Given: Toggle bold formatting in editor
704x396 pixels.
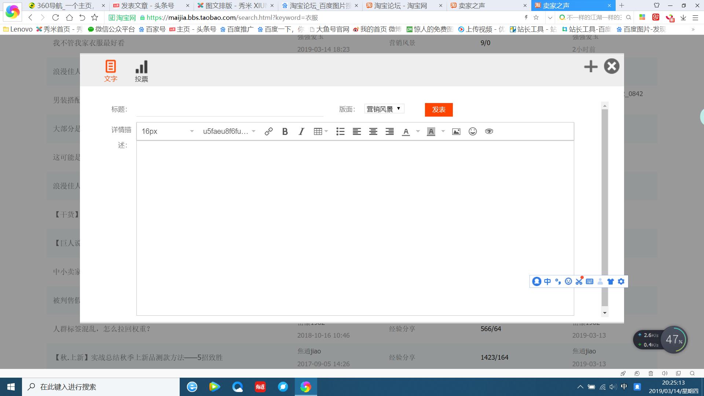Looking at the screenshot, I should 285,131.
